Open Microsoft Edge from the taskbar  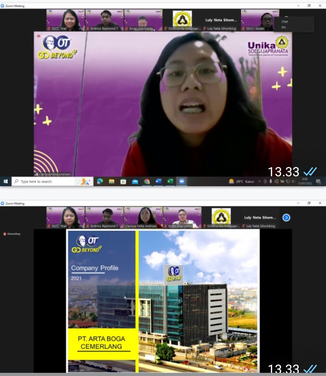coord(100,182)
